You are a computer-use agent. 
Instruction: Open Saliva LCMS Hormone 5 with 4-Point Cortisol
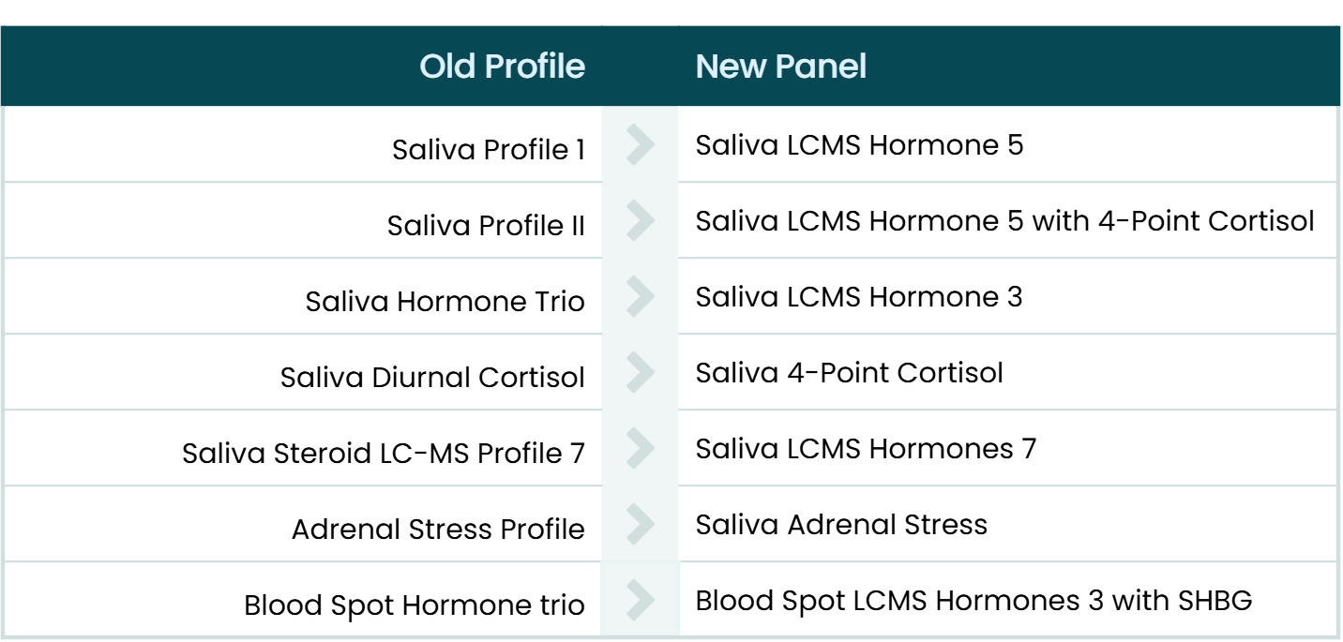click(1004, 221)
